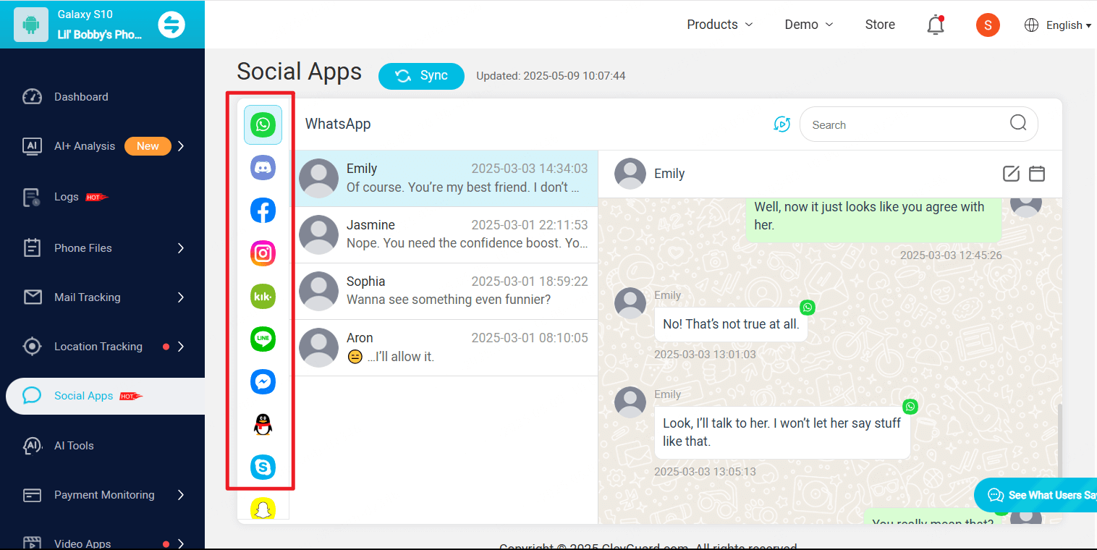This screenshot has height=550, width=1097.
Task: Open the Video Apps menu item
Action: [x=82, y=543]
